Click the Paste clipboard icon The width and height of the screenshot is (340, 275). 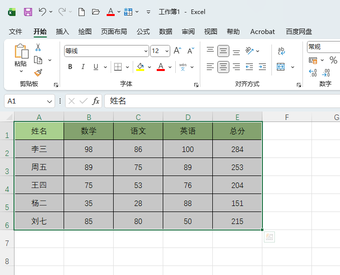click(x=21, y=51)
